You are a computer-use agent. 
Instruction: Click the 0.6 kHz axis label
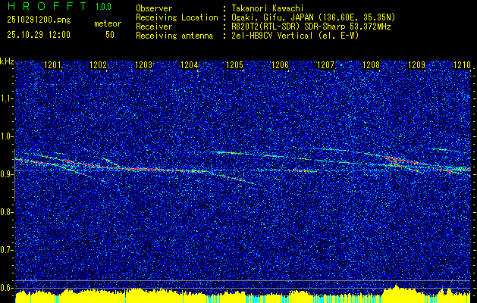(x=6, y=288)
